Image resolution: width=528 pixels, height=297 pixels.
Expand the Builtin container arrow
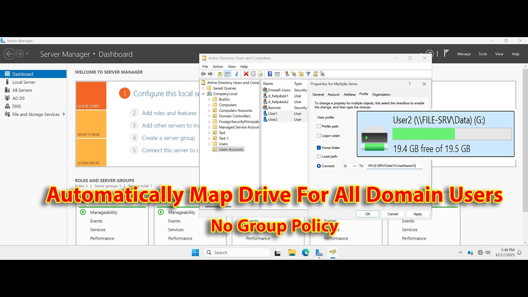tap(209, 99)
